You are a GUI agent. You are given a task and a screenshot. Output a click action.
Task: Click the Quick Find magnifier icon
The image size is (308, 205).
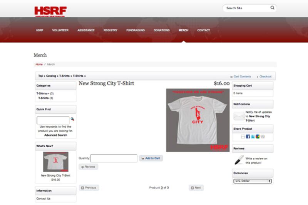(x=72, y=119)
